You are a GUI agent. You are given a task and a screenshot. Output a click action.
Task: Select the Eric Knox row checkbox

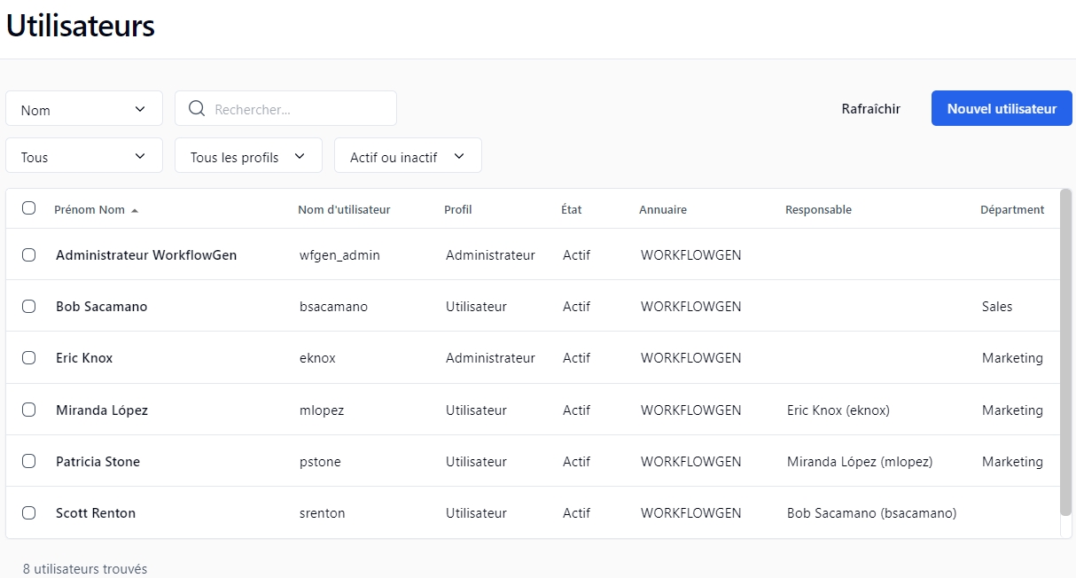point(29,358)
